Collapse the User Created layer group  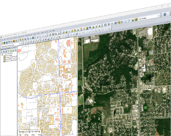(1, 55)
